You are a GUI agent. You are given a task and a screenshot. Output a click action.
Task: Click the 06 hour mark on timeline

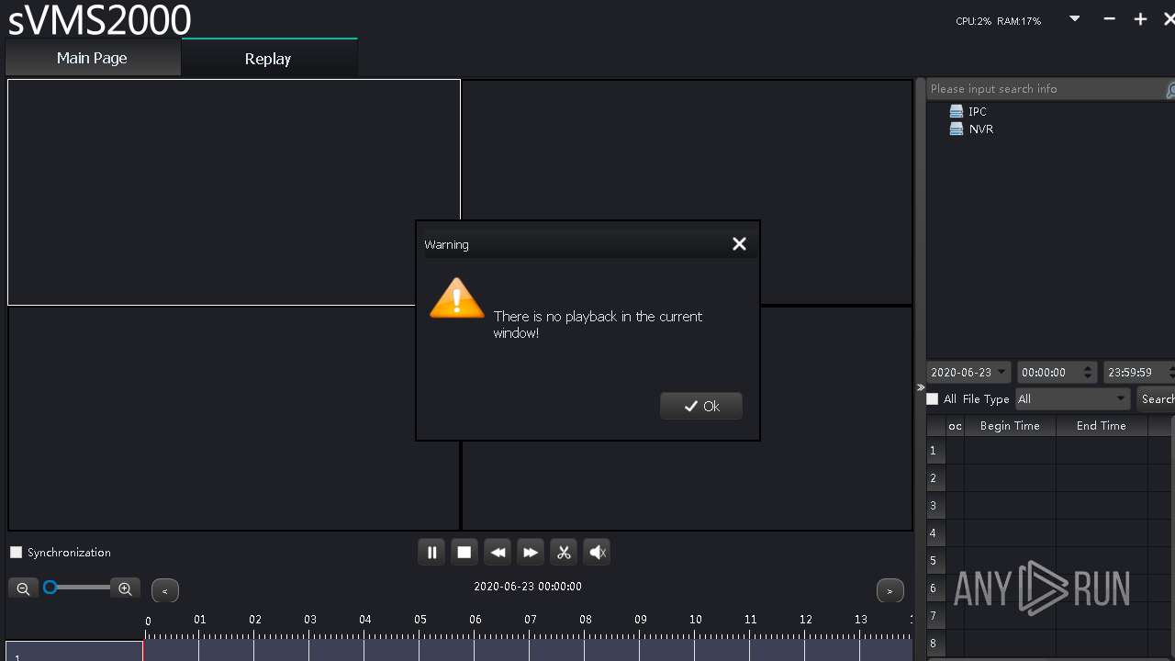pyautogui.click(x=476, y=620)
